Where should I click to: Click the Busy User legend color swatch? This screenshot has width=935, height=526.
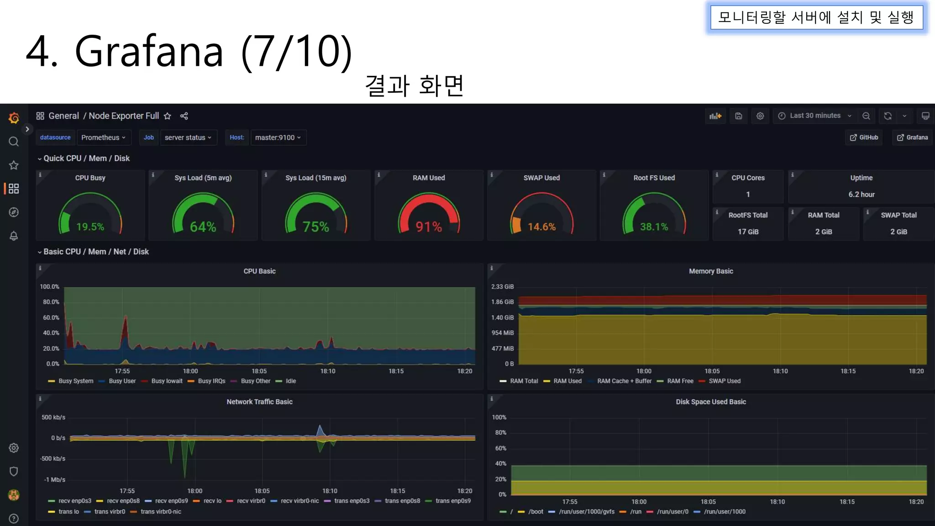(102, 381)
